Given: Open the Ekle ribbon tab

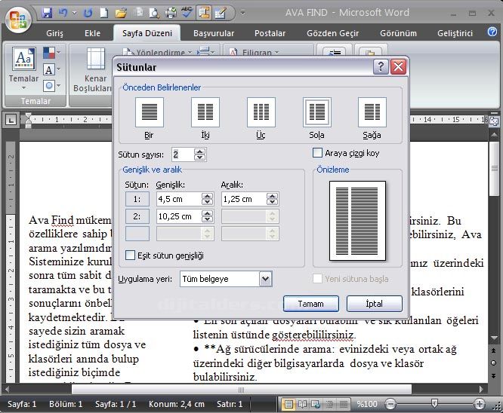Looking at the screenshot, I should tap(92, 33).
